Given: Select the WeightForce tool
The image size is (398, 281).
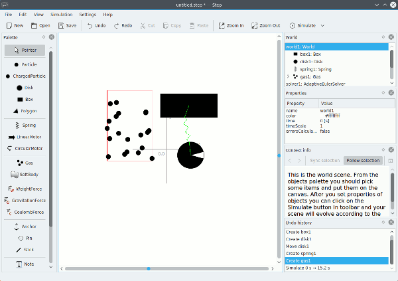Looking at the screenshot, I should click(25, 189).
